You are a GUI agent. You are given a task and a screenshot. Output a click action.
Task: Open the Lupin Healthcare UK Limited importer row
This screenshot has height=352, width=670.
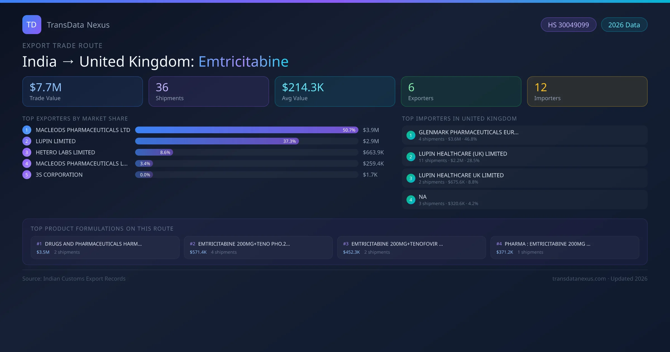pos(524,178)
